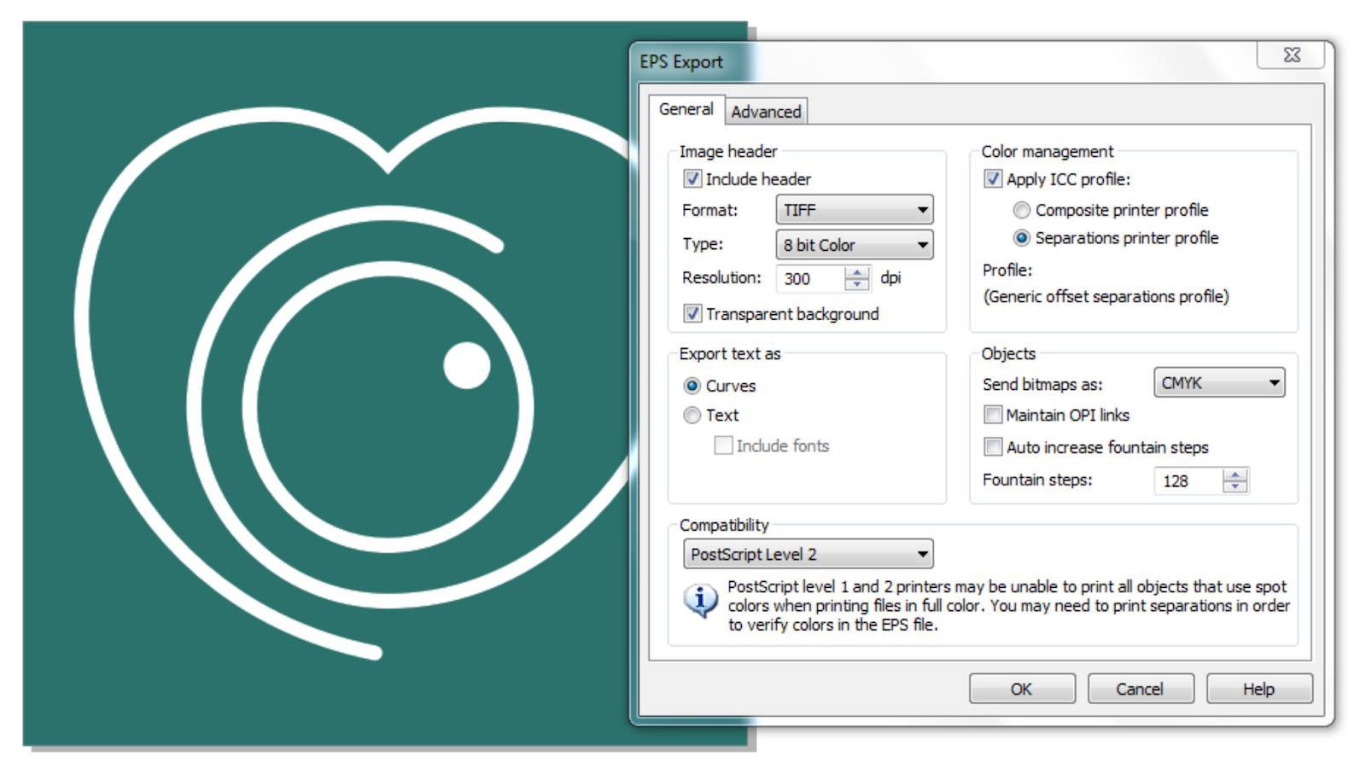Open Help from the dialog
Image resolution: width=1366 pixels, height=774 pixels.
1258,689
